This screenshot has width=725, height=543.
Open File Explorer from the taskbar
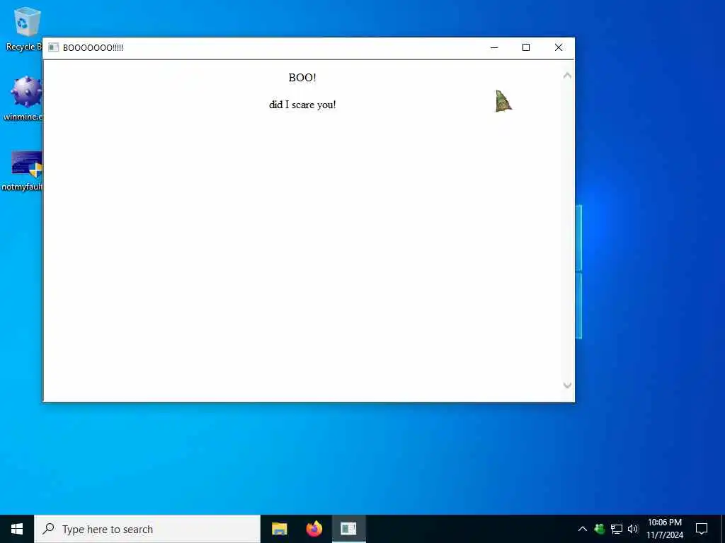279,529
